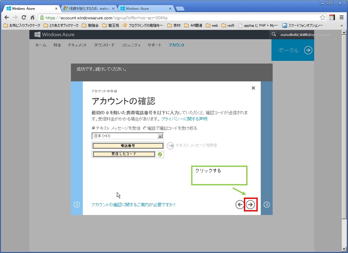
Task: Go to コミュニティ in Azure navigation
Action: pos(131,45)
